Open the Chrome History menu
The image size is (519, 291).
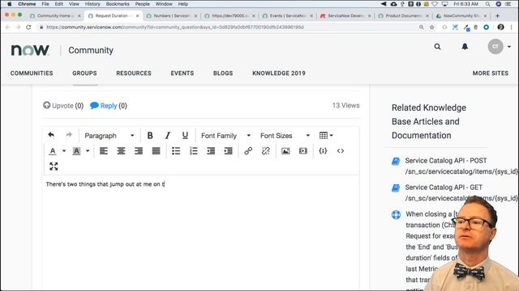[x=92, y=4]
